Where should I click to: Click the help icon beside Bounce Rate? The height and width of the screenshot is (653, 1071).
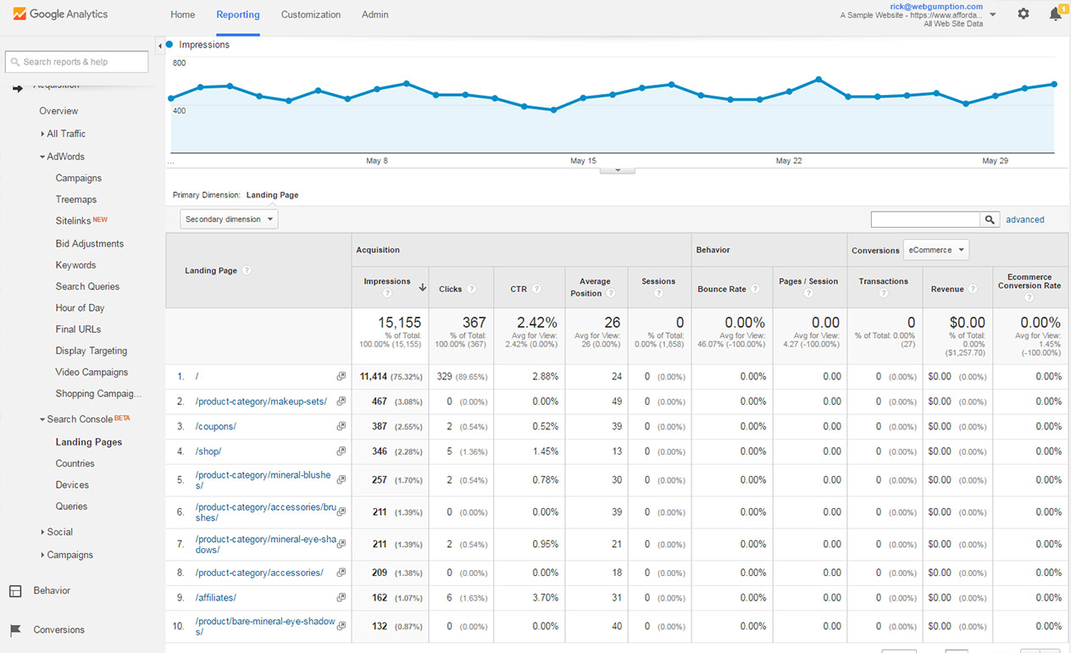click(755, 289)
